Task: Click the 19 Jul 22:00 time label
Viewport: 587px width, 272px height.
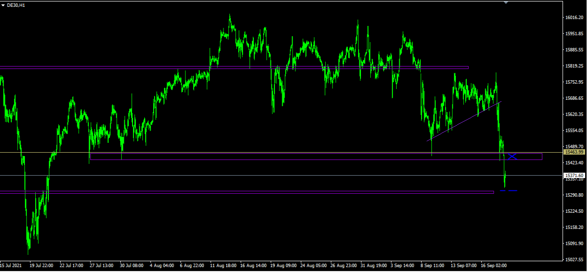Action: [42, 266]
